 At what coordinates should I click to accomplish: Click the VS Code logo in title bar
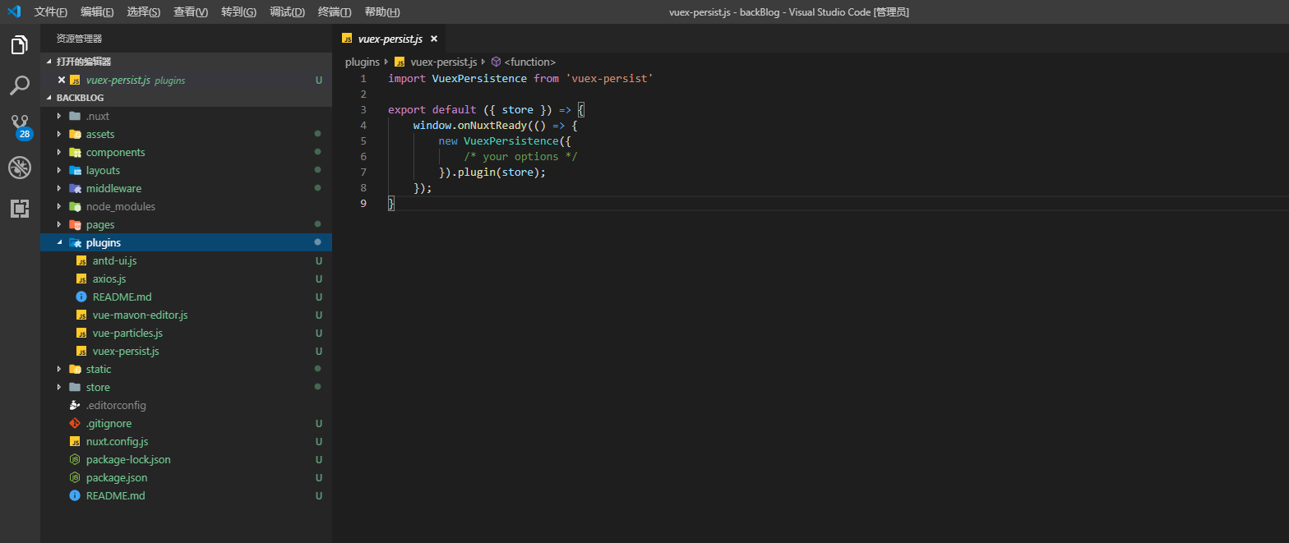tap(14, 12)
